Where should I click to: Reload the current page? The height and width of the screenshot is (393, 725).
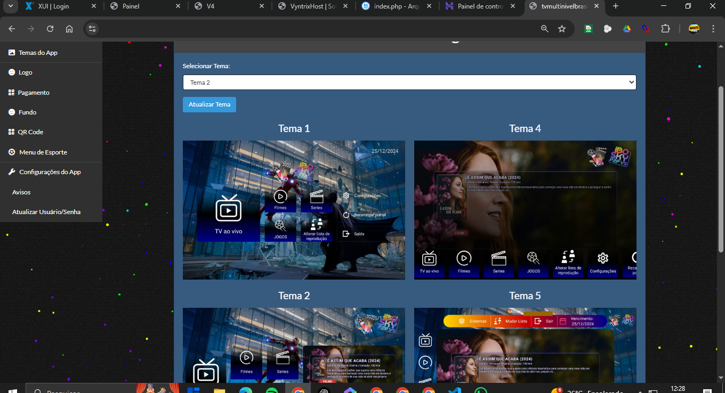click(50, 29)
